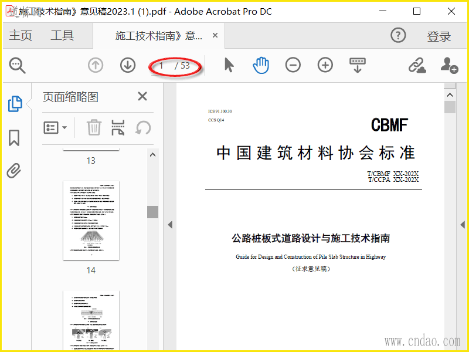Minimize the Acrobat window
This screenshot has width=469, height=352.
click(383, 11)
